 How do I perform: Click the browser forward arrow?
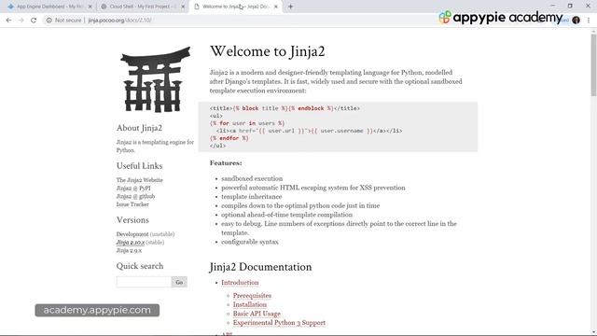(x=21, y=21)
